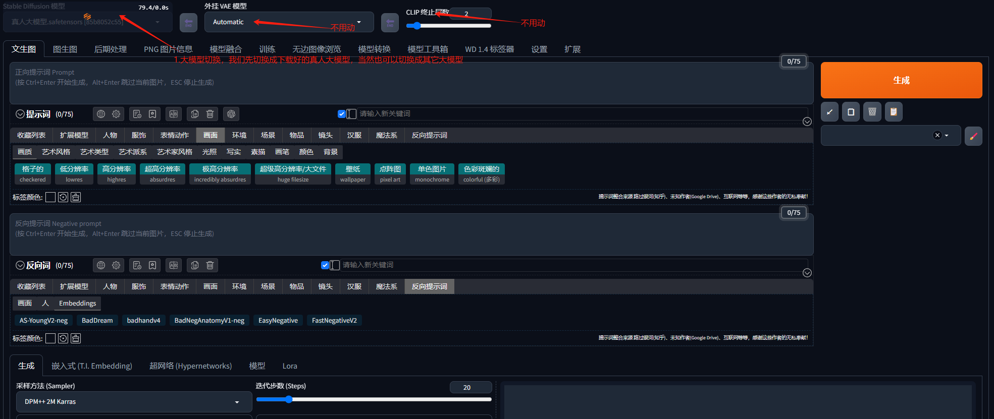The image size is (994, 419).
Task: Click favorites bookmark icon in 提示词 toolbar
Action: (x=152, y=114)
